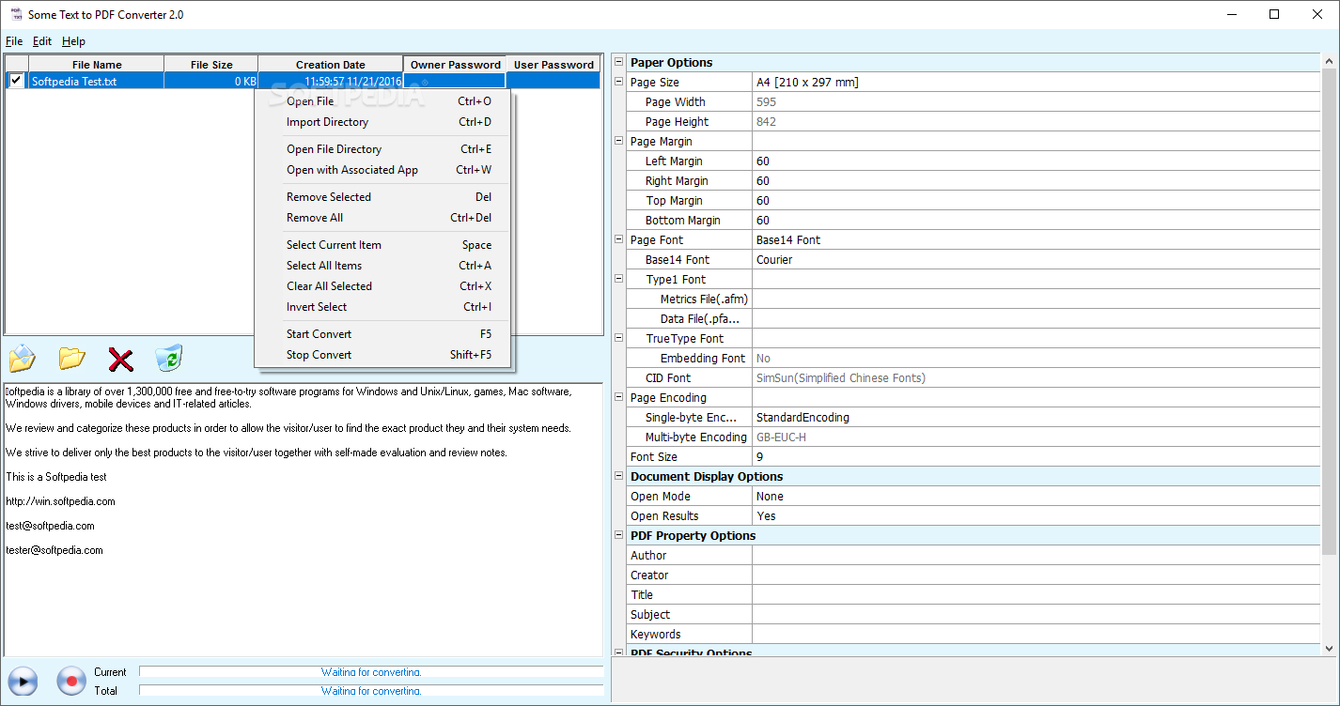
Task: Click the User Password column header
Action: (x=553, y=65)
